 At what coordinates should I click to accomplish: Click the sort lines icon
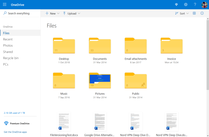coord(177,13)
